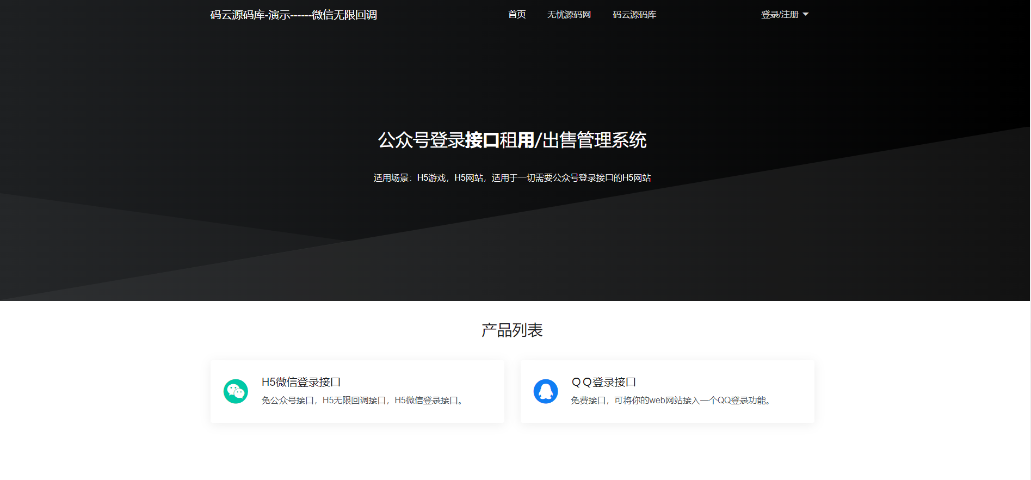Open 无忧源码网 nav link
1031x480 pixels.
click(x=569, y=15)
